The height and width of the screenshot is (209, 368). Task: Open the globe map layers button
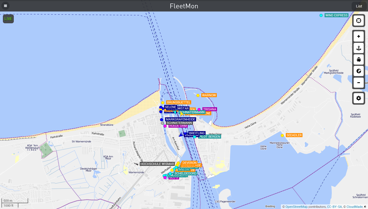point(359,71)
